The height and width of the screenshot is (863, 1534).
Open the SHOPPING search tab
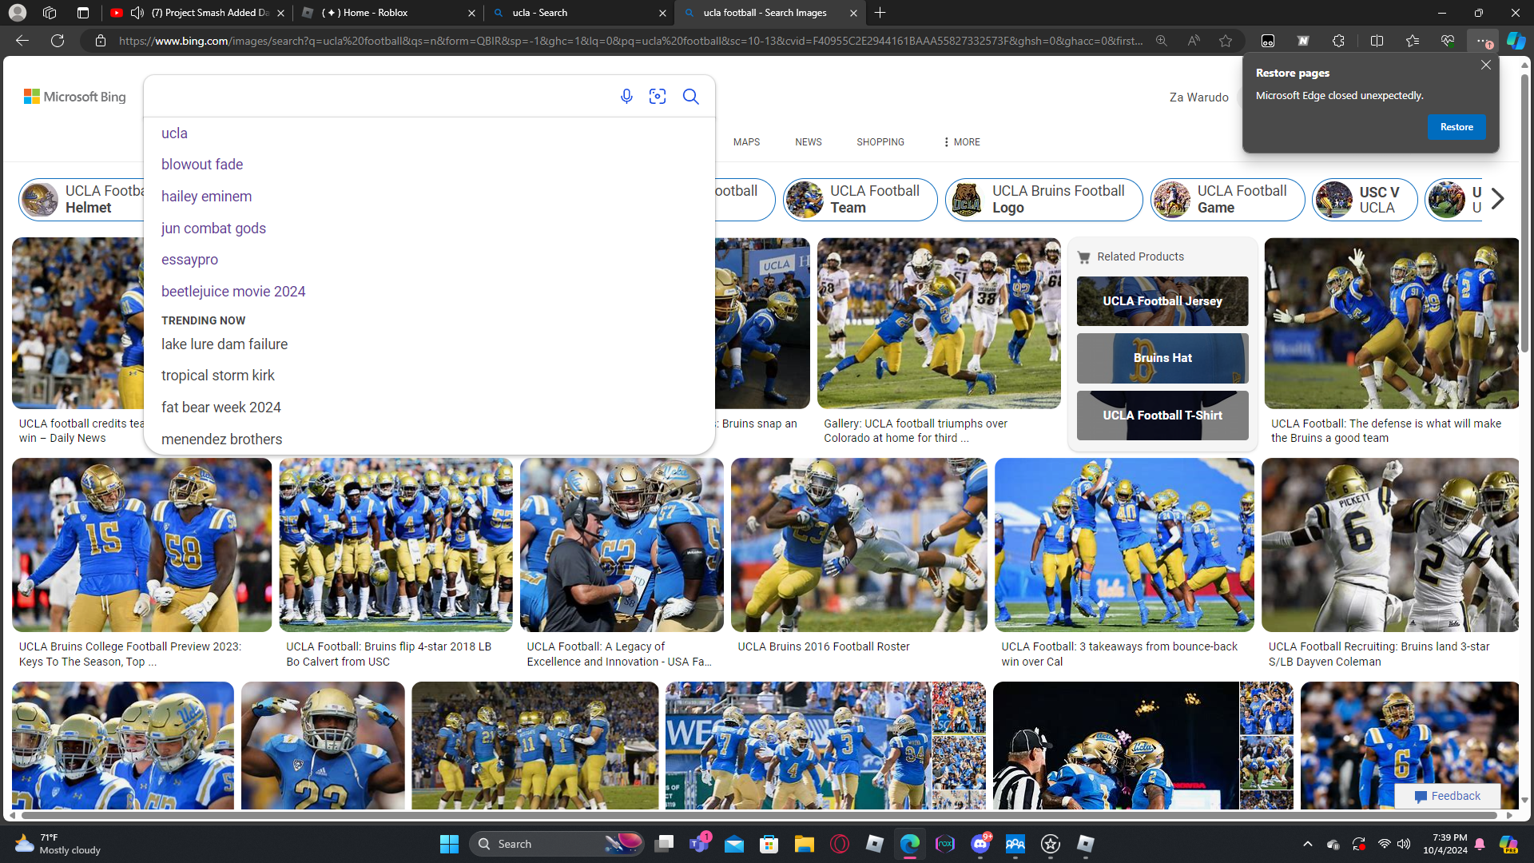coord(880,142)
